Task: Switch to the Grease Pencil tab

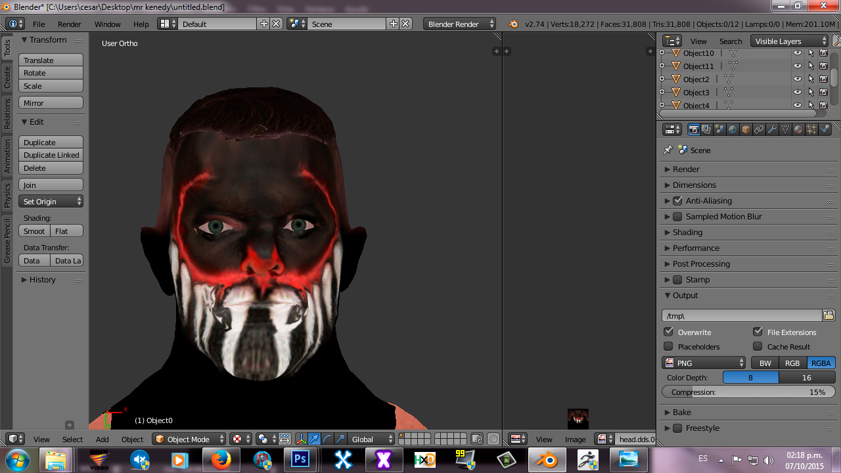Action: coord(7,241)
